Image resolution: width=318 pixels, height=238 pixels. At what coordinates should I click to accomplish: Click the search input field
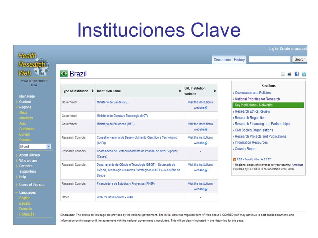[270, 59]
